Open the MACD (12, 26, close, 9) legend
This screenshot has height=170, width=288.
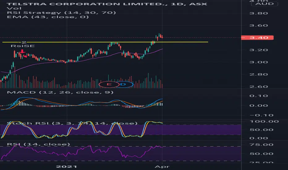click(x=60, y=92)
